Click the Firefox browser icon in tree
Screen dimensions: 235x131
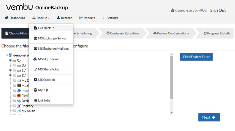[19, 96]
